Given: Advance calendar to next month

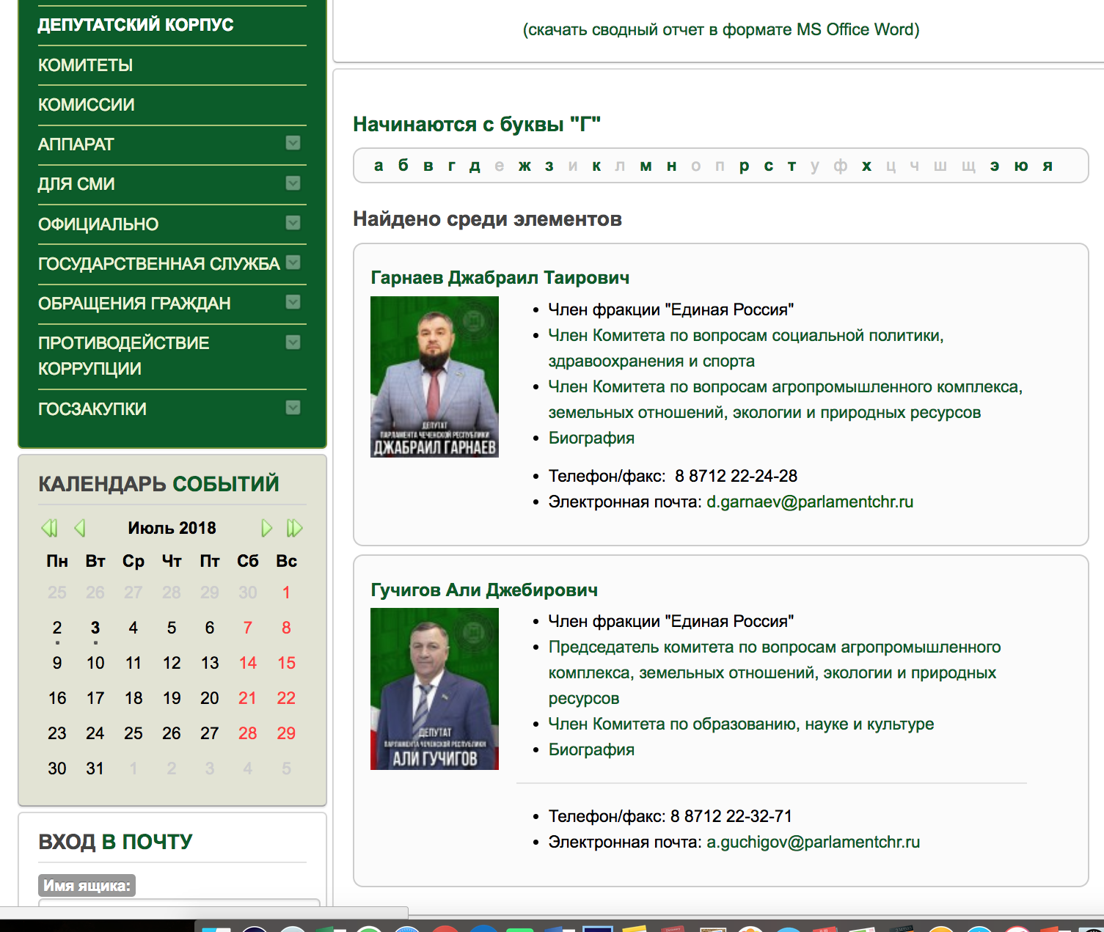Looking at the screenshot, I should tap(266, 528).
